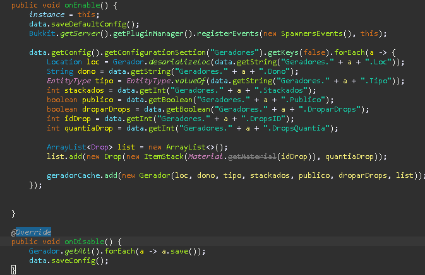Image resolution: width=425 pixels, height=275 pixels.
Task: Click the onDisable method name
Action: click(85, 242)
